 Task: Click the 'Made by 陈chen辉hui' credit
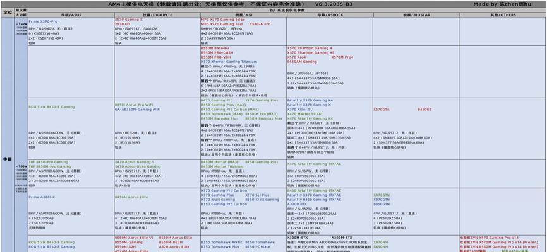[x=503, y=4]
